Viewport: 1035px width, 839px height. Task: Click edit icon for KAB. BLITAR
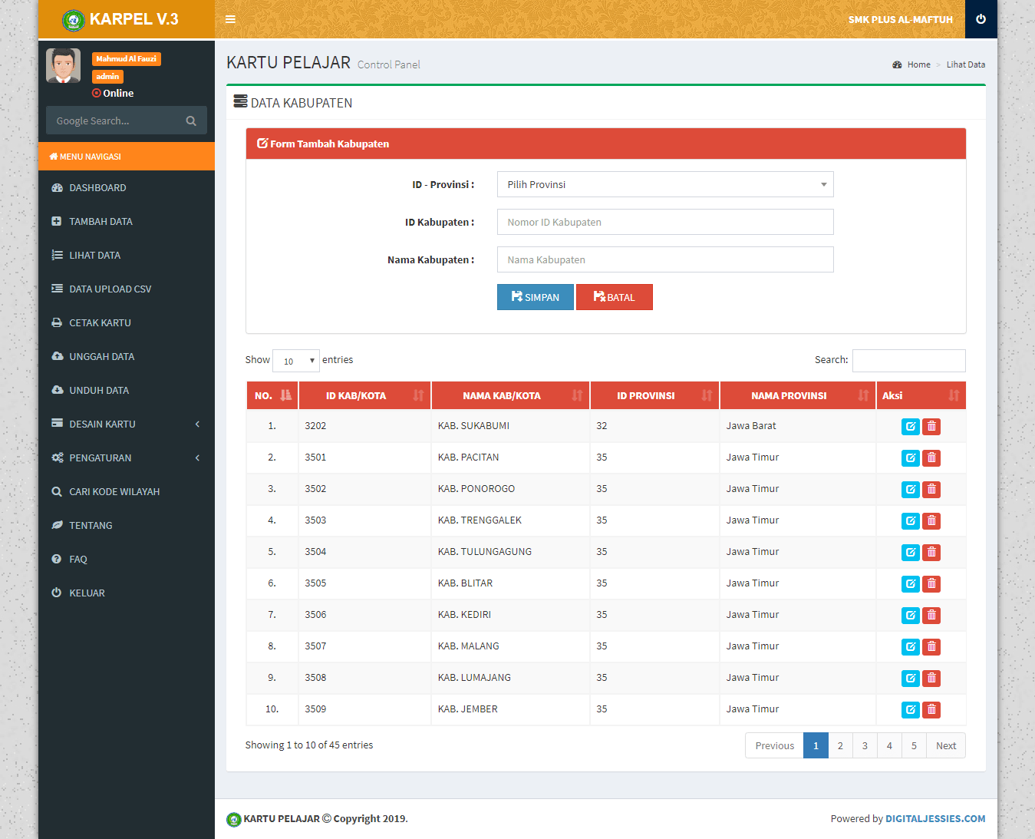[x=910, y=584]
